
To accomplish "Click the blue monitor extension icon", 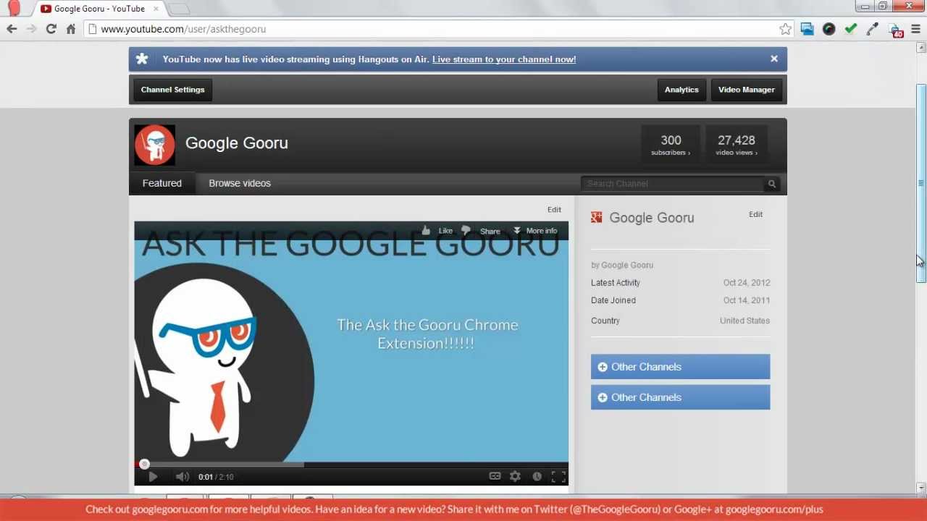I will (808, 29).
